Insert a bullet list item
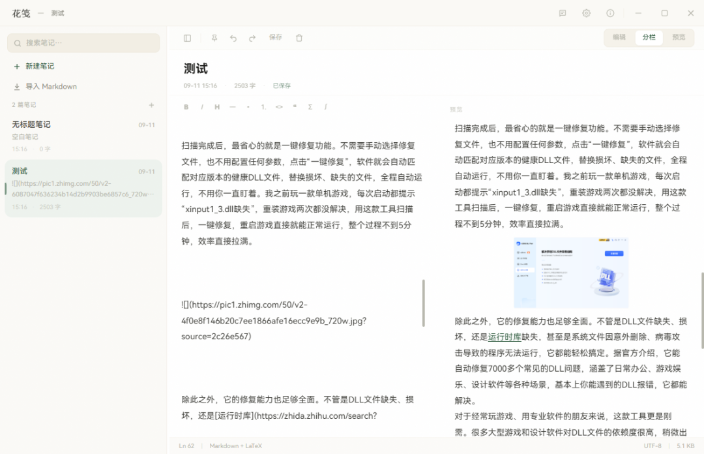Screen dimensions: 704x454 tap(248, 107)
